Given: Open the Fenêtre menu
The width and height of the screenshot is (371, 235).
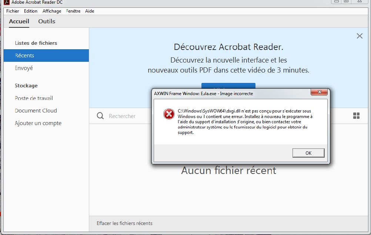Looking at the screenshot, I should point(73,11).
